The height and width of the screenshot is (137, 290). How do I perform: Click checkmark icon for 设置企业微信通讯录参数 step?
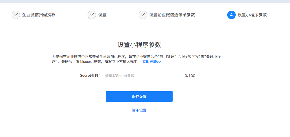[143, 15]
